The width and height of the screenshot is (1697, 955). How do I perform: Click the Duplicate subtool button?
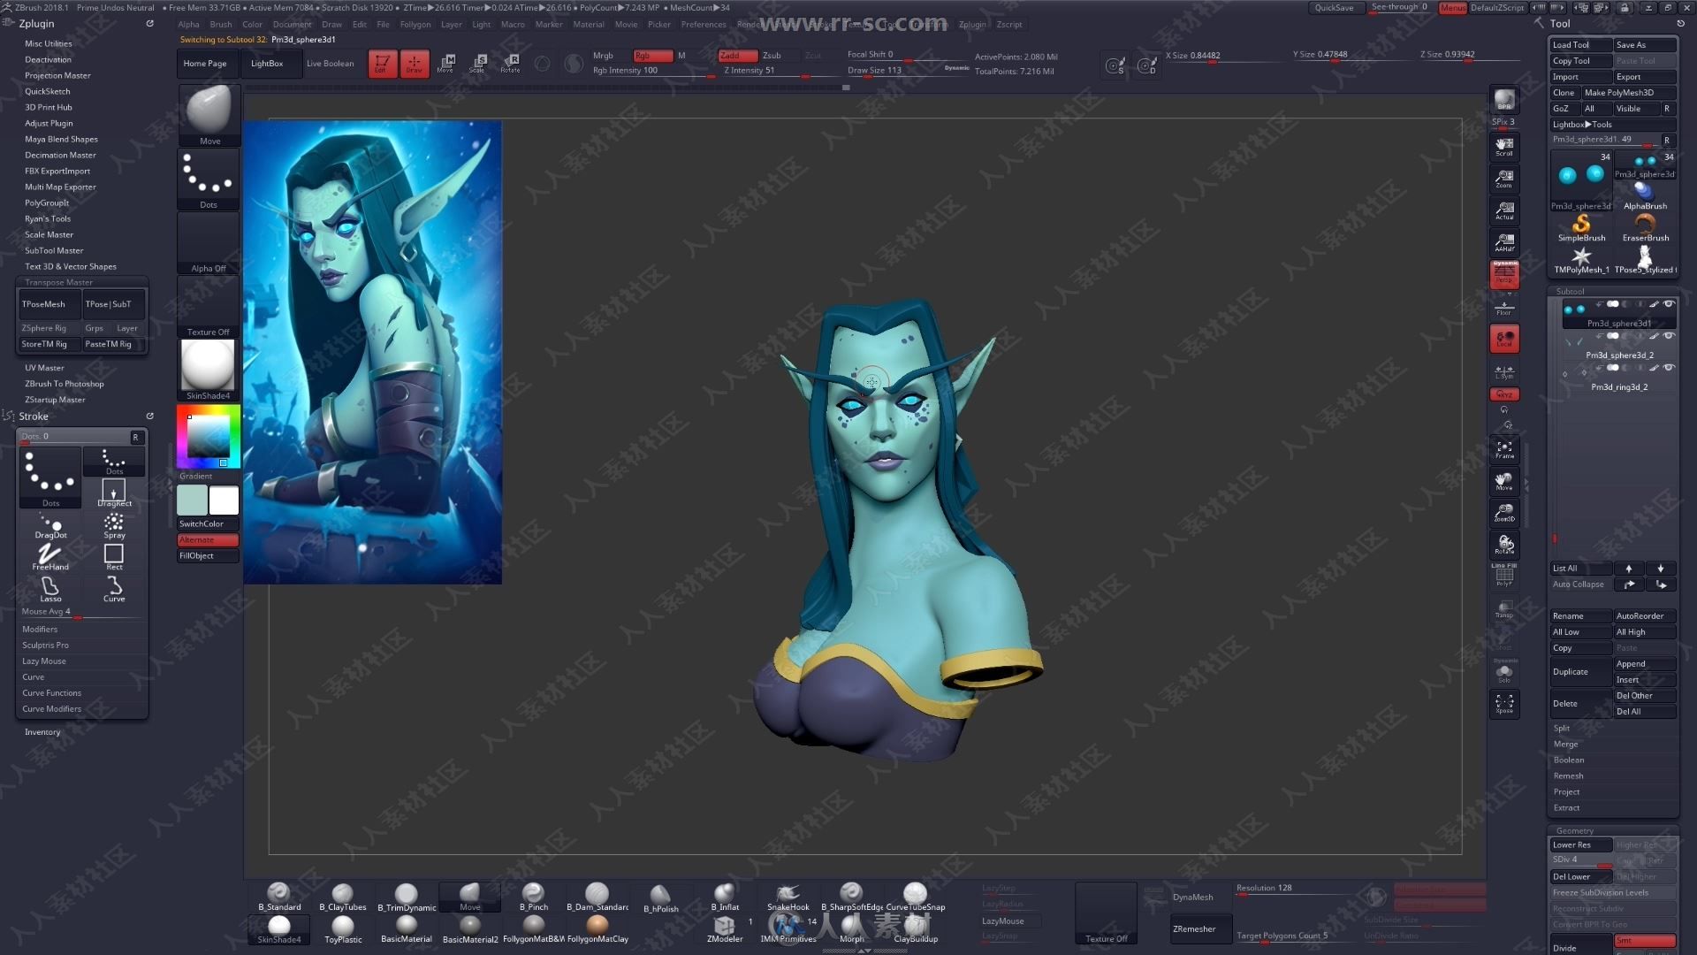(1581, 672)
